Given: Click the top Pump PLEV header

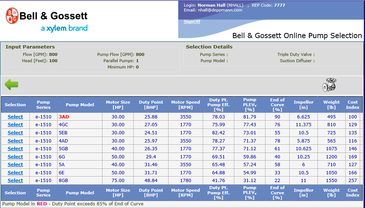Looking at the screenshot, I should (x=250, y=105).
